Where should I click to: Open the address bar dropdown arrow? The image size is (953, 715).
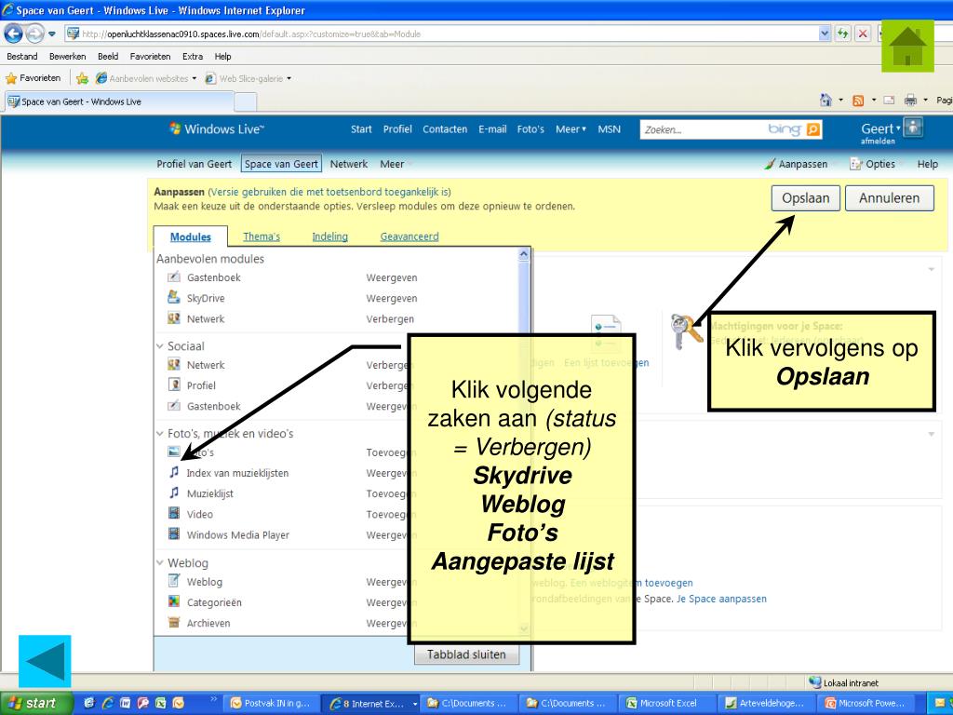[825, 34]
